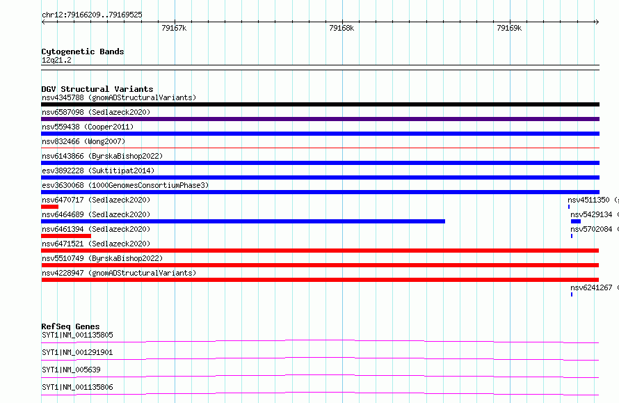Open the nsv6470717 (Sedlazeck2020) label
This screenshot has height=403, width=619.
[96, 200]
